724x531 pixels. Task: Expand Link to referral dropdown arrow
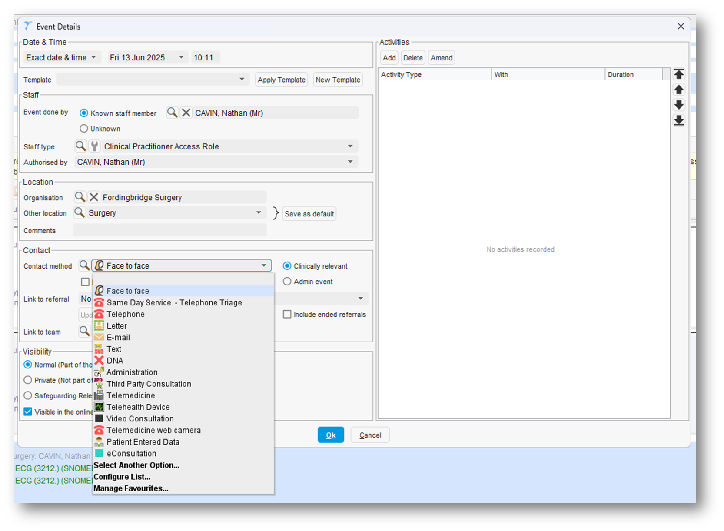coord(360,299)
